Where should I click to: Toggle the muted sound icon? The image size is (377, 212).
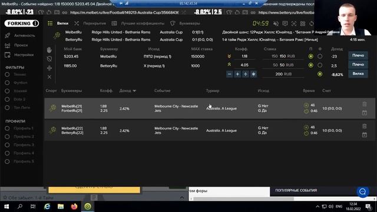pos(276,24)
